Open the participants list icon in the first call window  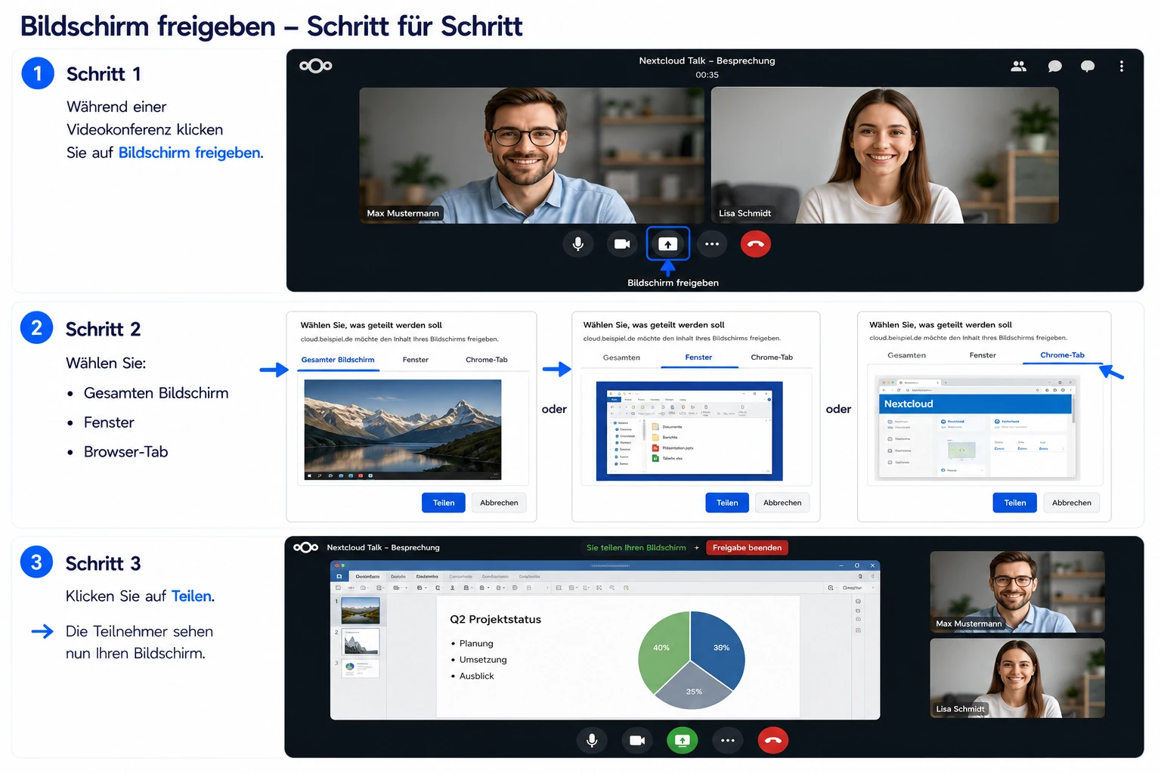tap(1019, 67)
